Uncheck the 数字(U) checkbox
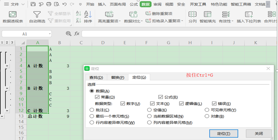Screen dimensions: 278x140 pos(123,104)
